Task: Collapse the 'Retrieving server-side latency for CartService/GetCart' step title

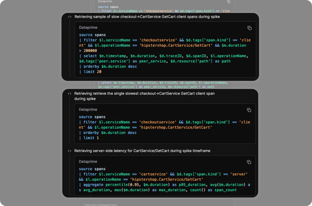Action: 142,151
